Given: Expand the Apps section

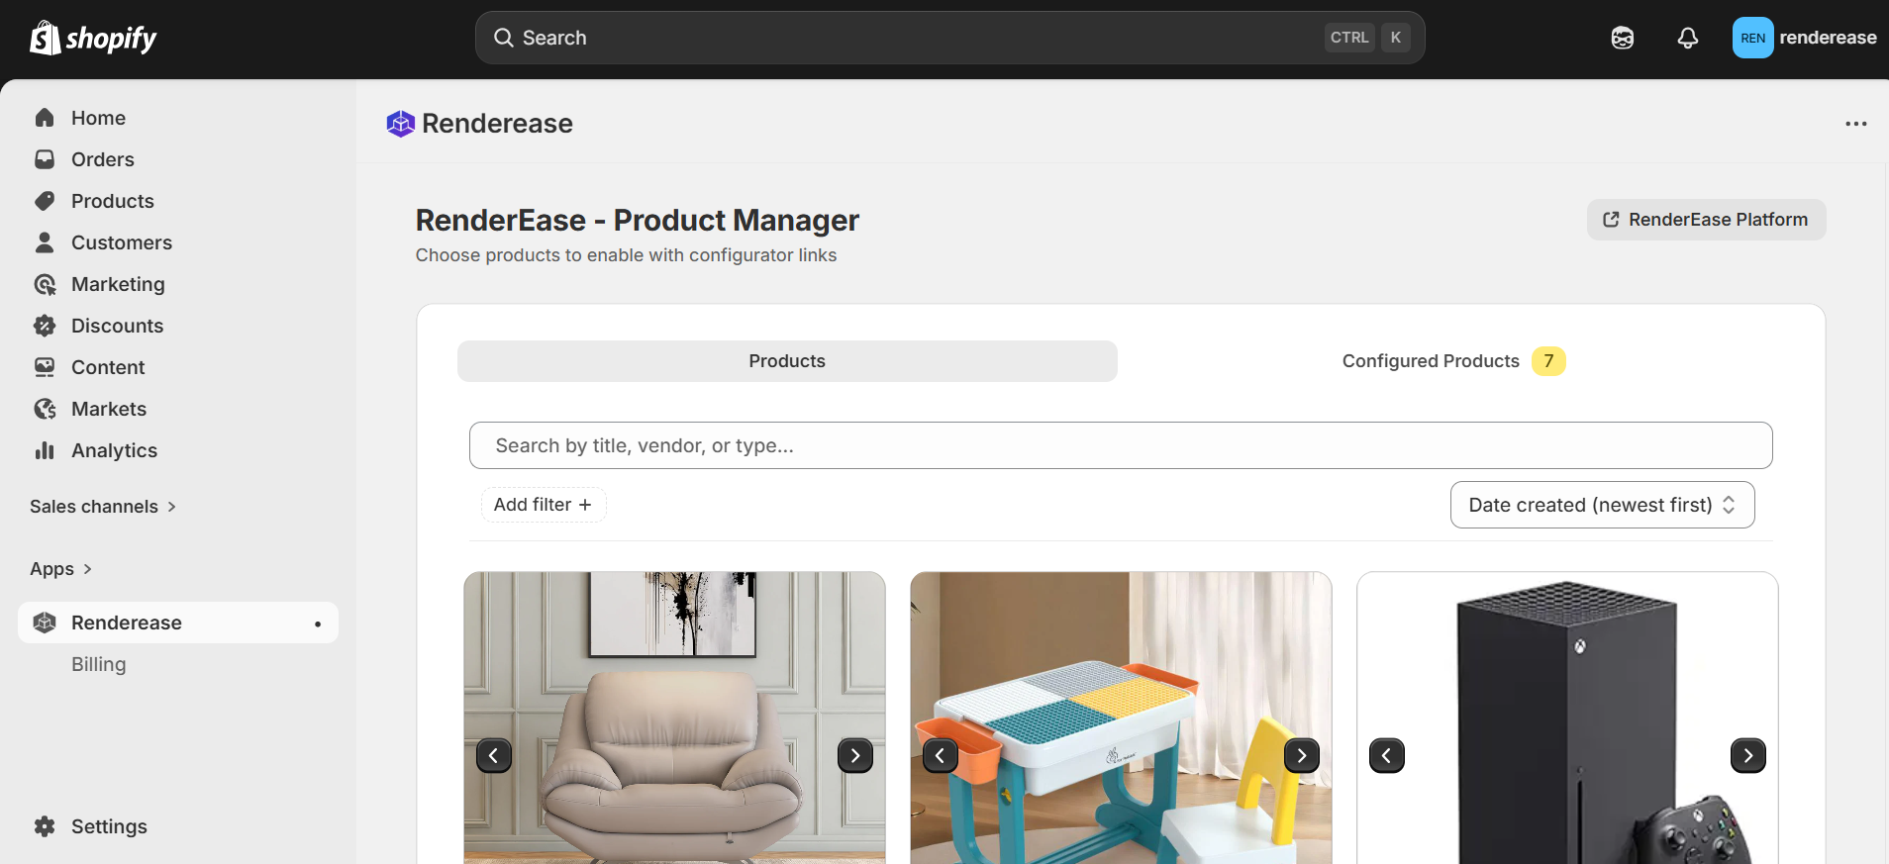Looking at the screenshot, I should coord(61,569).
